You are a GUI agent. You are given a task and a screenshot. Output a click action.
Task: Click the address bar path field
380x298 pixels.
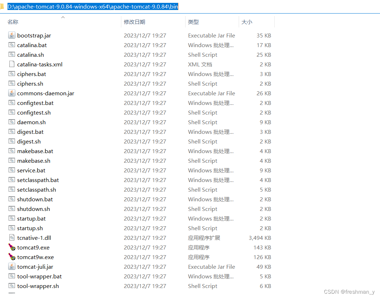(93, 6)
